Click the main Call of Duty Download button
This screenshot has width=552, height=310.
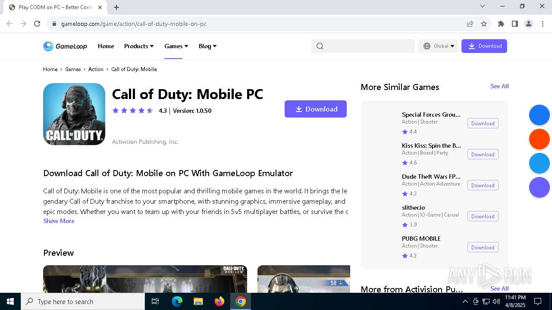click(x=316, y=109)
